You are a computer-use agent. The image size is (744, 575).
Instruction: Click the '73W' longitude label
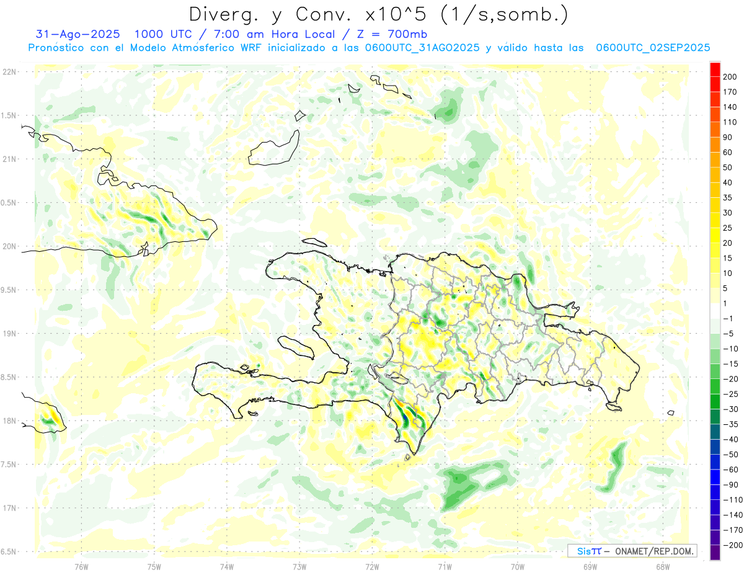[299, 566]
